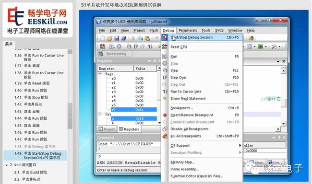Switch to the Mem... tab at bottom right
The image size is (312, 184).
coord(257,162)
